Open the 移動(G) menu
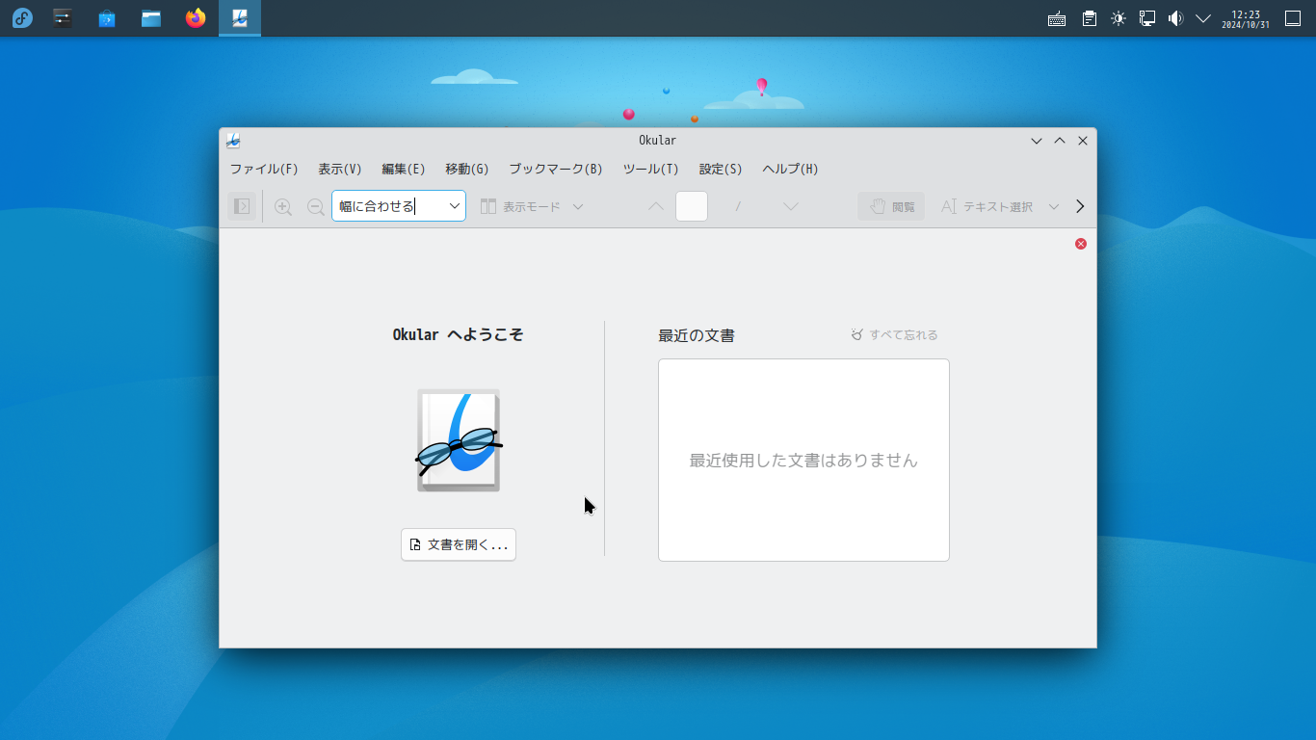Image resolution: width=1316 pixels, height=740 pixels. click(467, 169)
